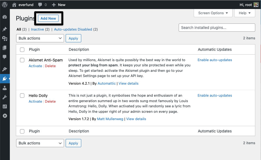Screen dimensions: 261x160
Task: Select the Hello Dolly checkbox
Action: coord(22,96)
